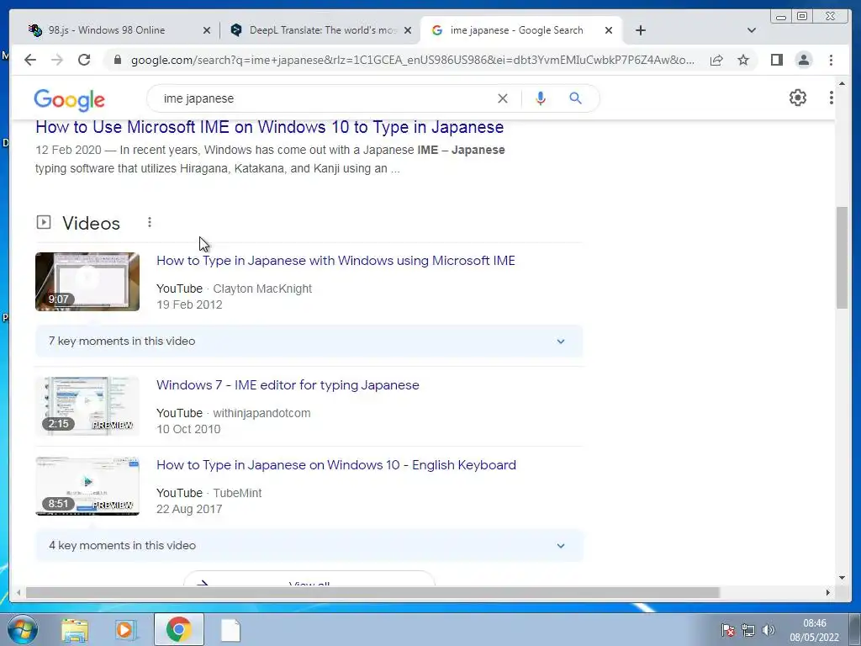Click the scroll left arrow
This screenshot has width=861, height=646.
(18, 592)
